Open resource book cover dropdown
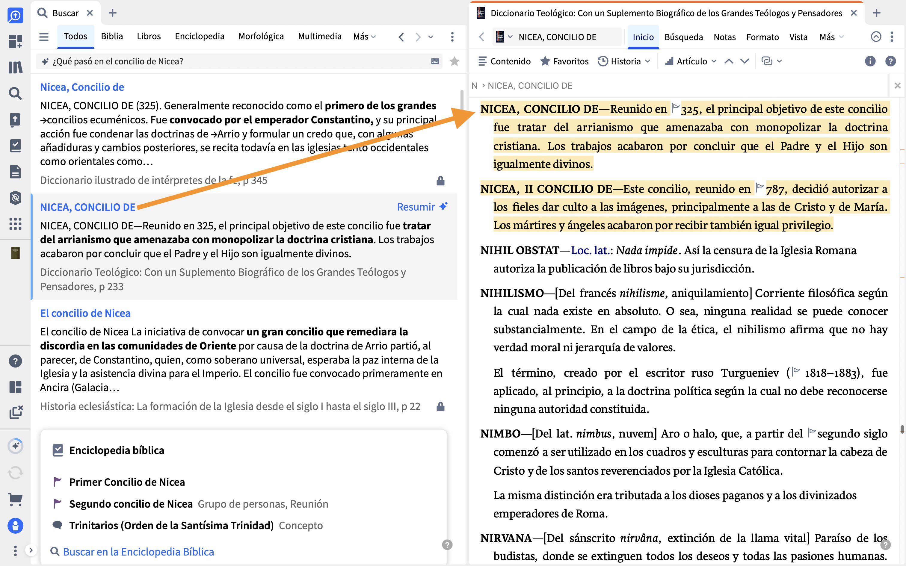 click(504, 37)
